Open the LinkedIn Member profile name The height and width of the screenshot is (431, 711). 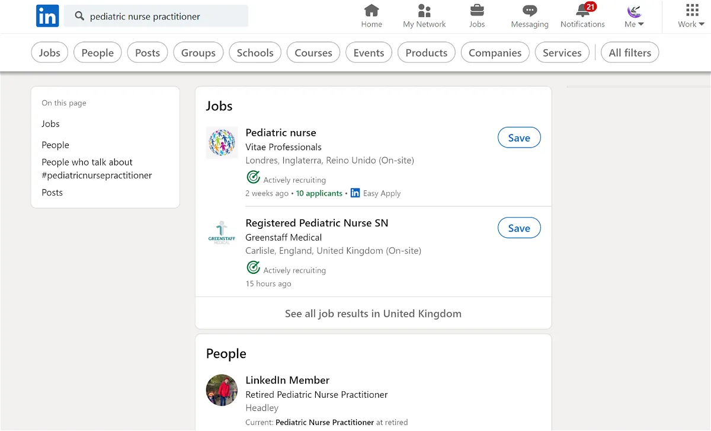(287, 380)
